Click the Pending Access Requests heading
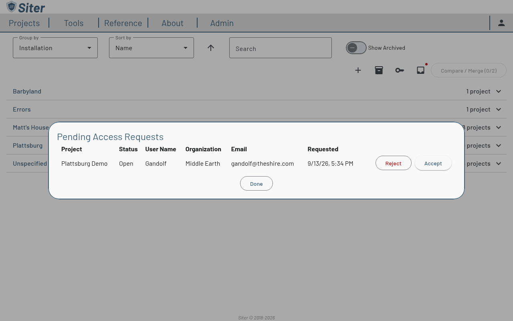513x321 pixels. pyautogui.click(x=110, y=137)
